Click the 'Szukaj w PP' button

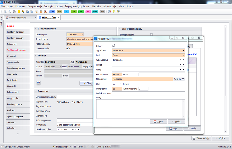(179, 79)
